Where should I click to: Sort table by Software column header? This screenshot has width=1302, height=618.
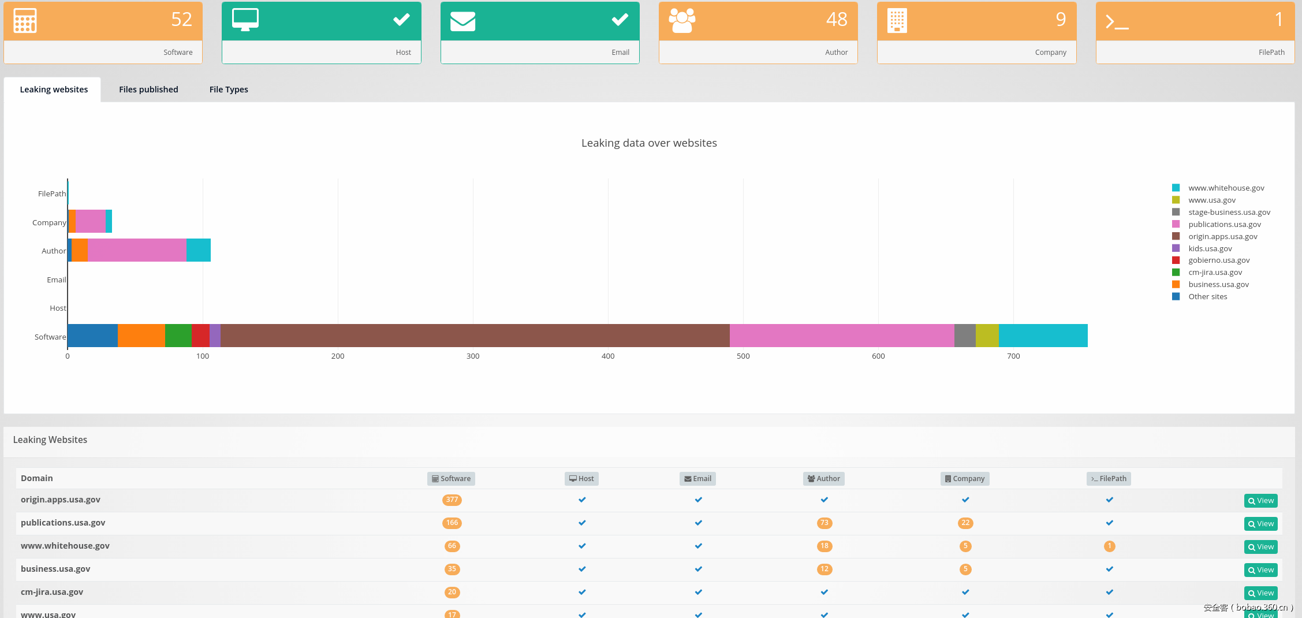[x=451, y=478]
